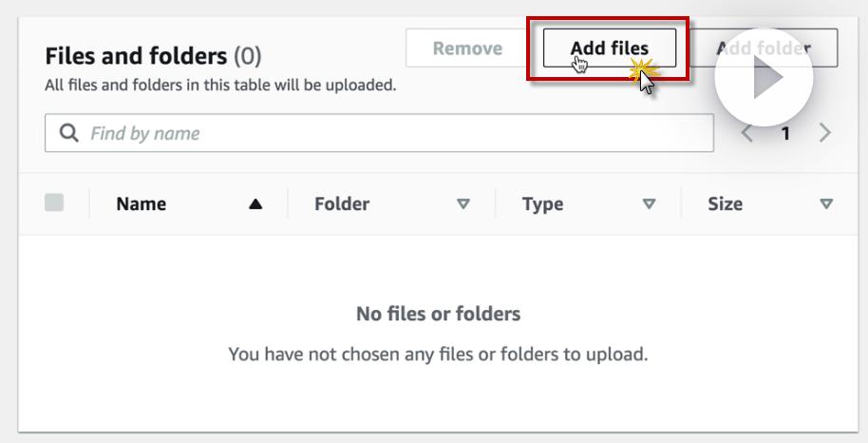Go to the previous page chevron
The image size is (868, 443).
click(x=746, y=133)
